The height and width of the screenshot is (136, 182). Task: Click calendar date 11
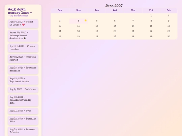coord(79,26)
